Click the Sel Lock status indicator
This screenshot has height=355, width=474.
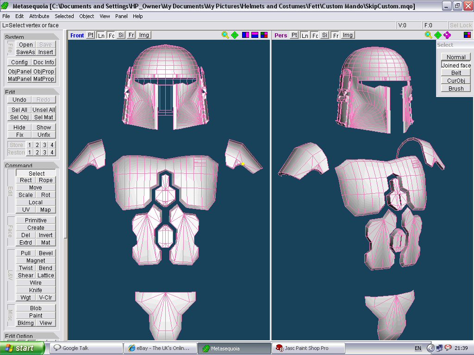click(x=461, y=25)
